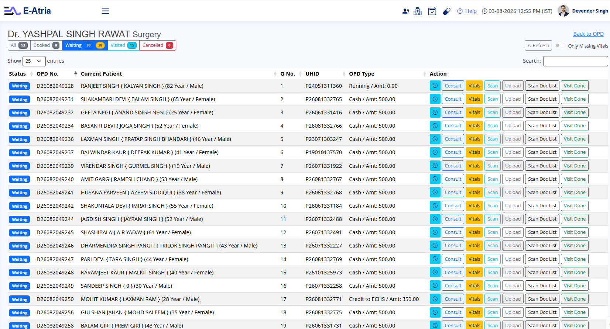Click the pill capsule pharmacy icon
The height and width of the screenshot is (329, 610).
[x=446, y=11]
